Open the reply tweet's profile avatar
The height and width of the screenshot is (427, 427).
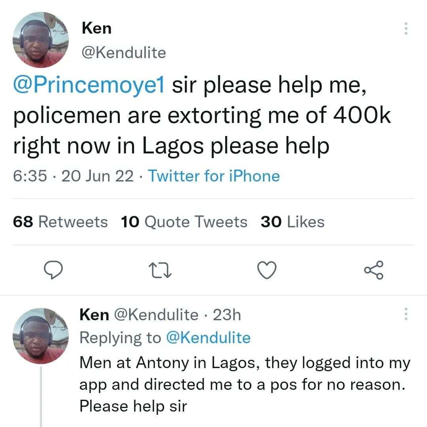coord(41,336)
